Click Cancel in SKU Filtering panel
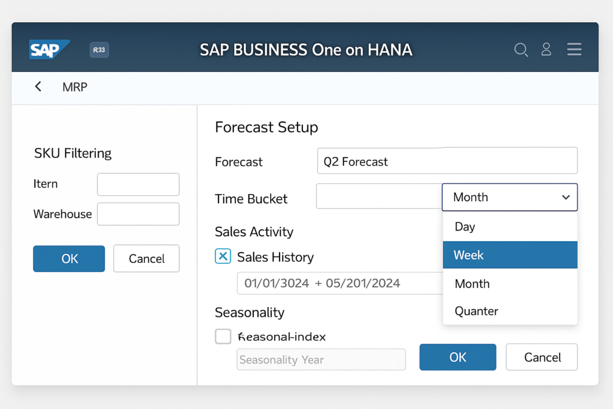Screen dimensions: 613x409 [146, 259]
